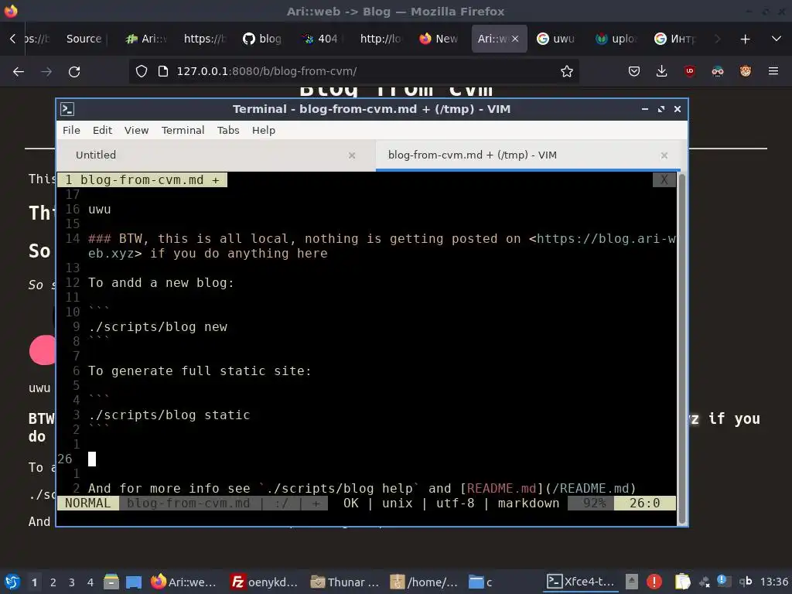Switch to workspace 2 in the panel

tap(53, 582)
